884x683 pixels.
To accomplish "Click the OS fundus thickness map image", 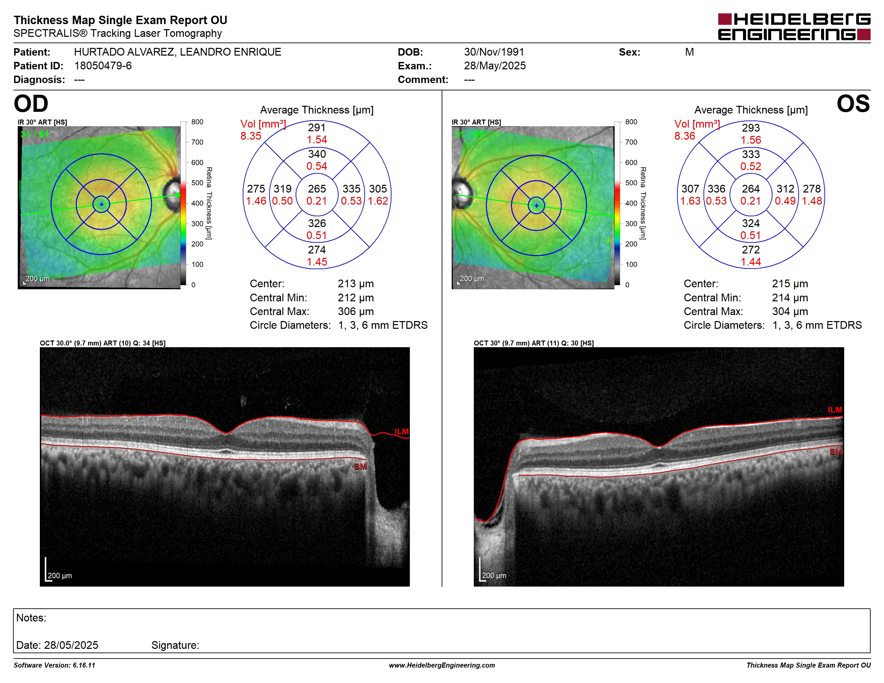I will tap(533, 207).
